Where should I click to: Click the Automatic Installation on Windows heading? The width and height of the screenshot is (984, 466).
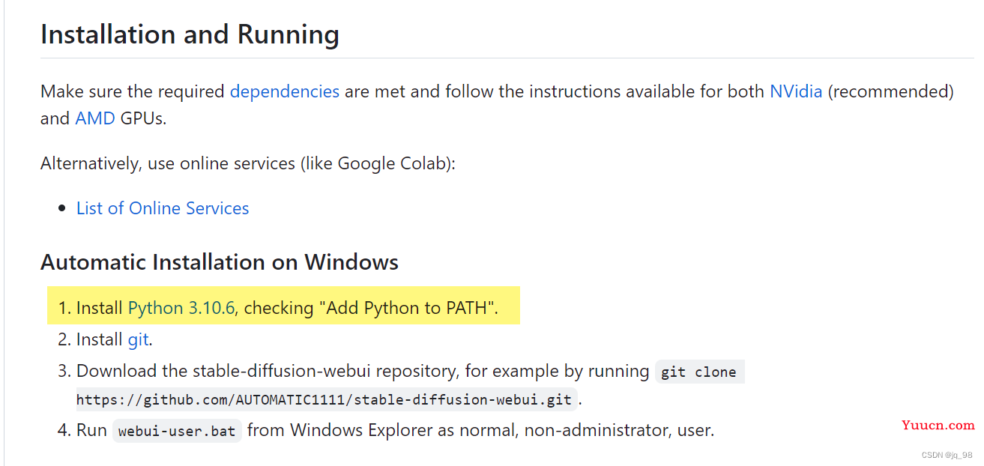tap(220, 262)
